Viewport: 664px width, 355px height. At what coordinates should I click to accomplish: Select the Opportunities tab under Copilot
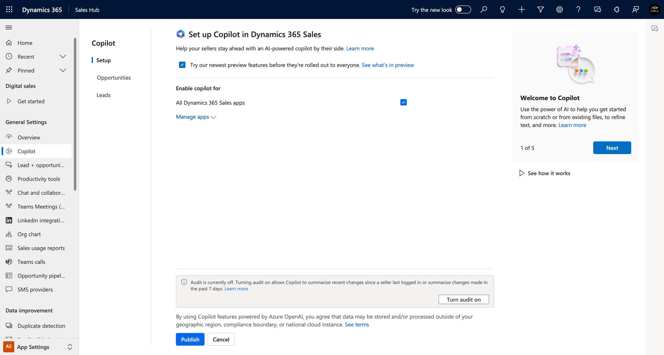(114, 78)
